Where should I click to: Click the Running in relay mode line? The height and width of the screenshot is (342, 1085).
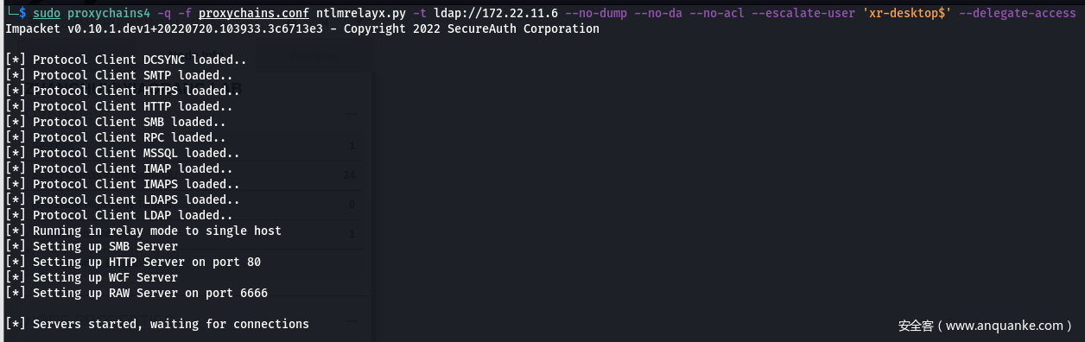pos(143,231)
